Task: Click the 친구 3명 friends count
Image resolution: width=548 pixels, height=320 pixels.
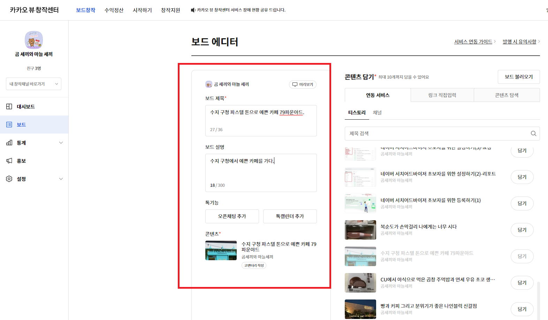Action: 34,69
